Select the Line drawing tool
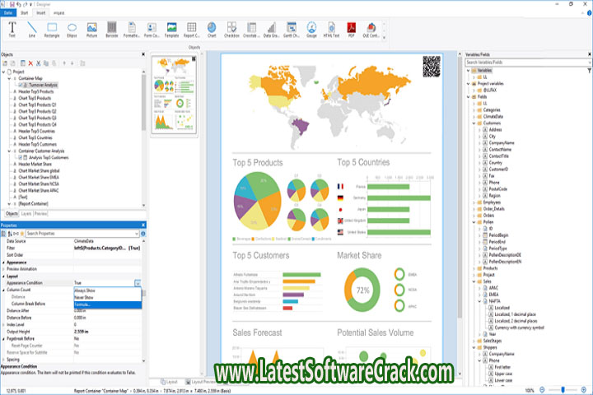 pyautogui.click(x=32, y=30)
